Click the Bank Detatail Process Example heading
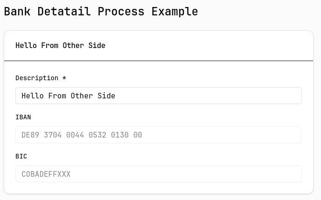The width and height of the screenshot is (321, 200). 101,11
